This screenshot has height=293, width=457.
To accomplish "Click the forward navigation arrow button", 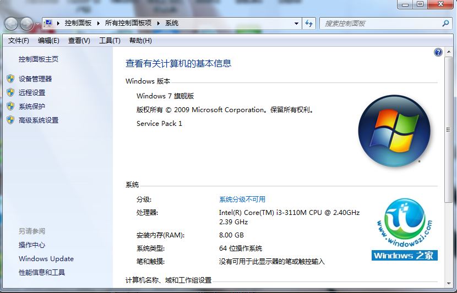I will click(26, 24).
